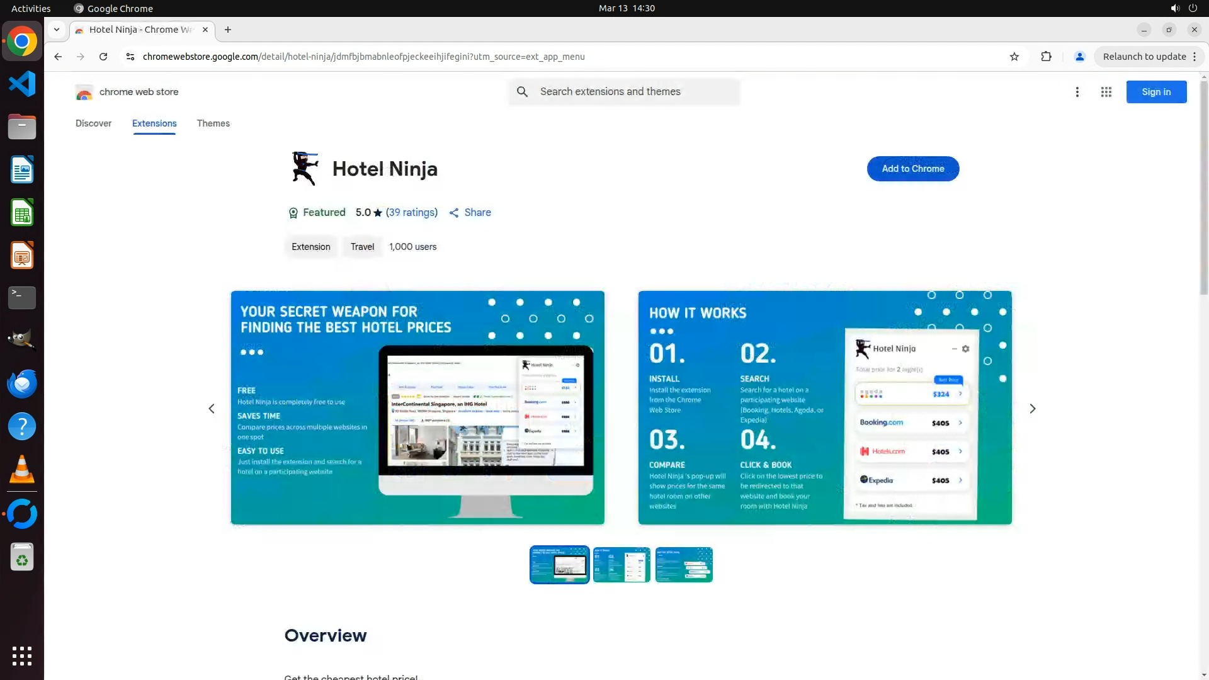Click Add to Chrome button
Image resolution: width=1209 pixels, height=680 pixels.
pos(912,169)
